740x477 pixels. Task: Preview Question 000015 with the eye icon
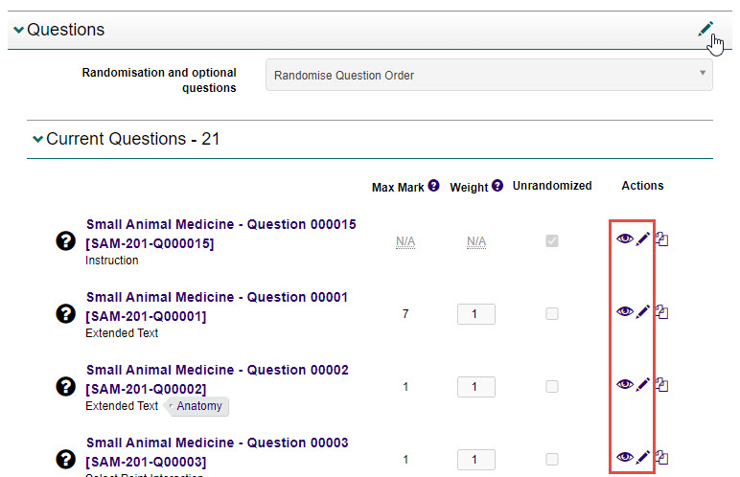point(624,239)
